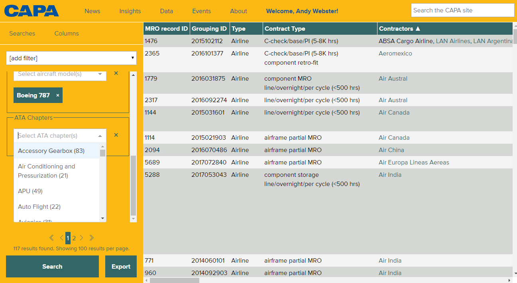The image size is (517, 283).
Task: Open Welcome, Andy Webster! account link
Action: [x=302, y=11]
